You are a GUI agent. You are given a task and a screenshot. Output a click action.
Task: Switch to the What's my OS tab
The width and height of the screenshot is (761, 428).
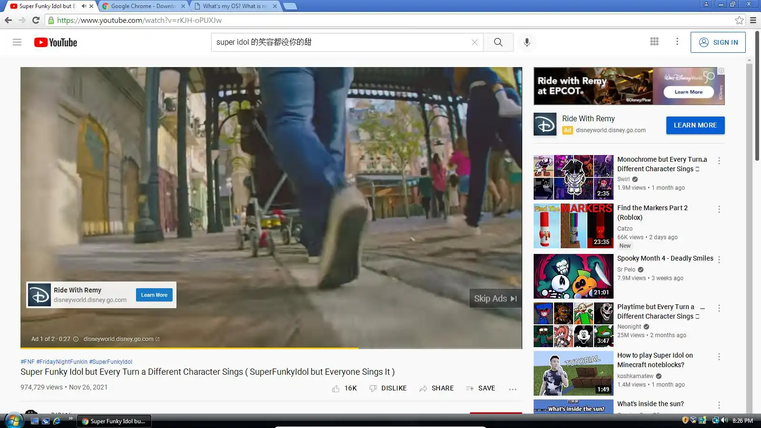[234, 6]
